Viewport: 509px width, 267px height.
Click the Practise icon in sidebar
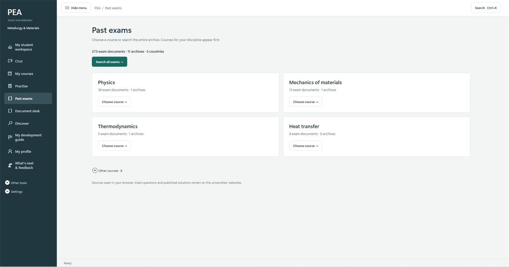click(x=10, y=86)
